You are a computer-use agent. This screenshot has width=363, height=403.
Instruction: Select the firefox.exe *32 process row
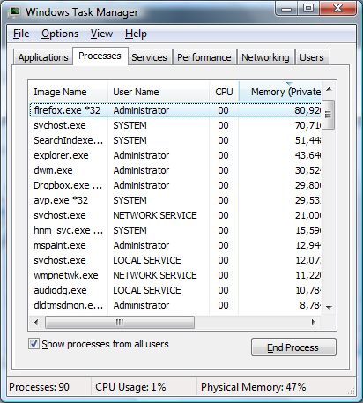coord(175,110)
